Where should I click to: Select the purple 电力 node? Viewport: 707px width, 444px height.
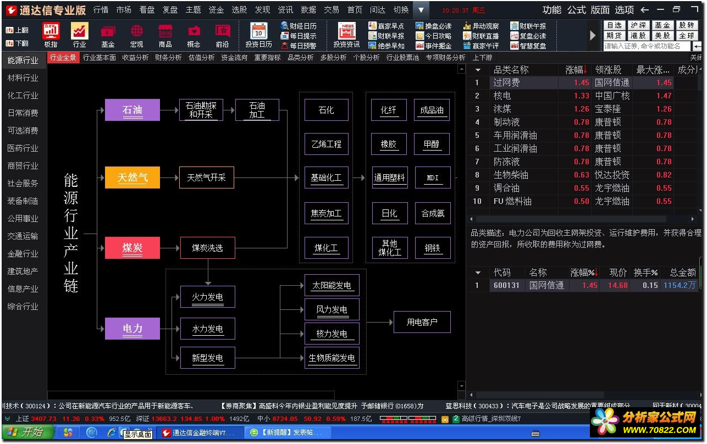[x=132, y=329]
